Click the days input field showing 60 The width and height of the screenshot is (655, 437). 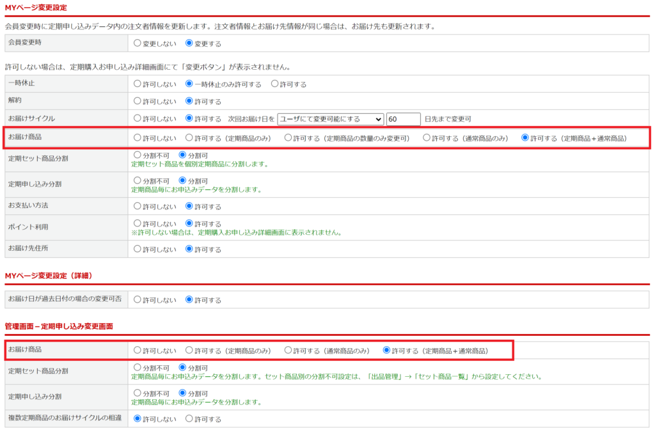click(x=403, y=119)
